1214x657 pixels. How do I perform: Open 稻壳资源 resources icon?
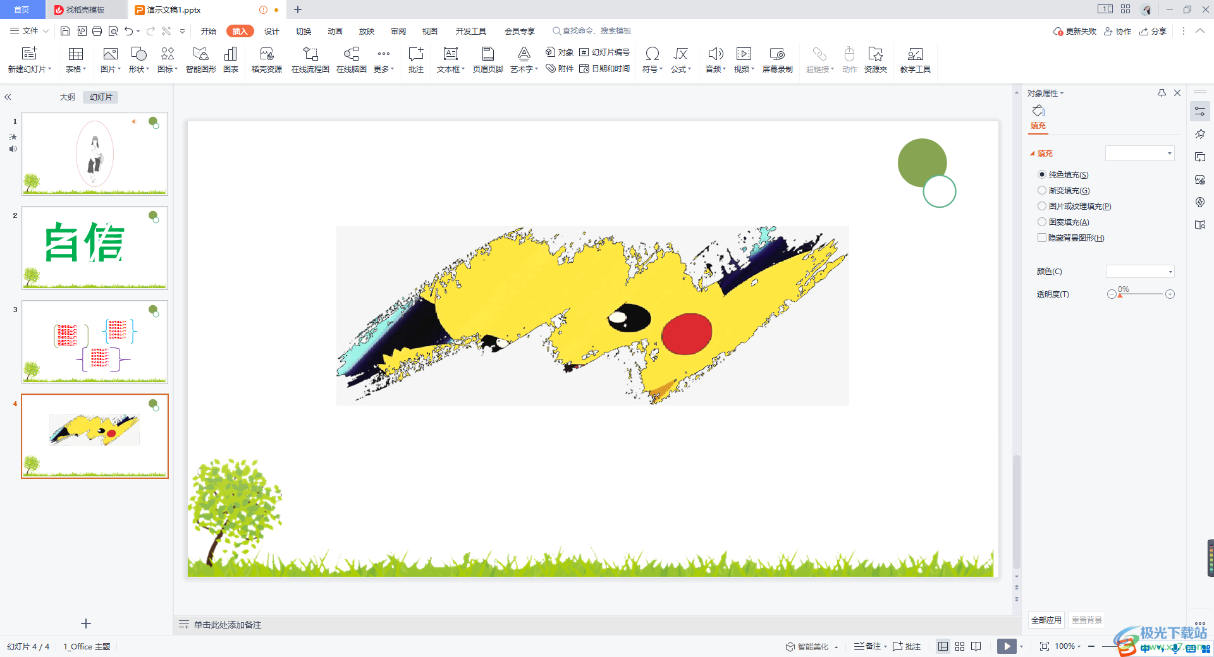[x=266, y=54]
